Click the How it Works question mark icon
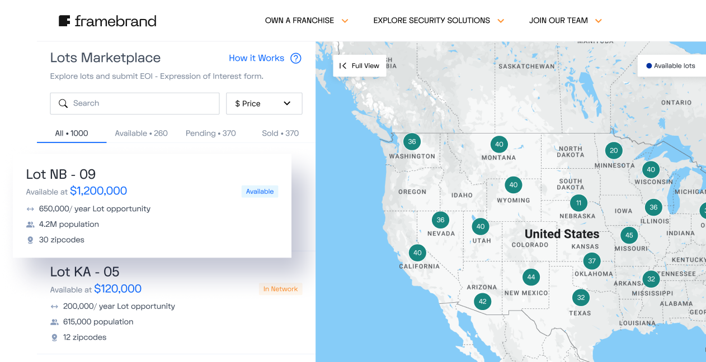Image resolution: width=706 pixels, height=362 pixels. pos(296,58)
